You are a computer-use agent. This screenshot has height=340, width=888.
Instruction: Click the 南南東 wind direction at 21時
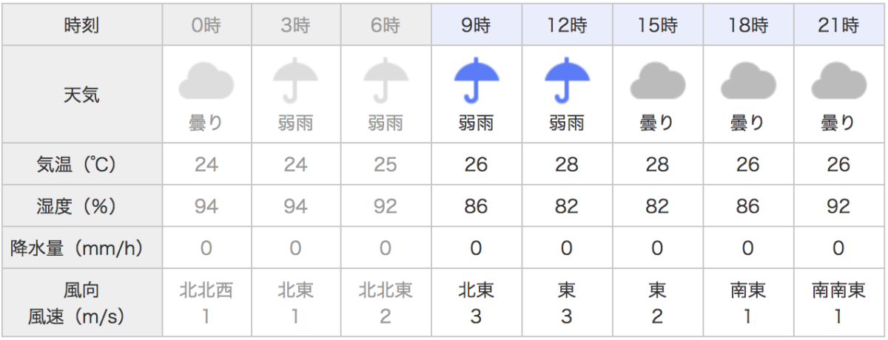coord(839,290)
